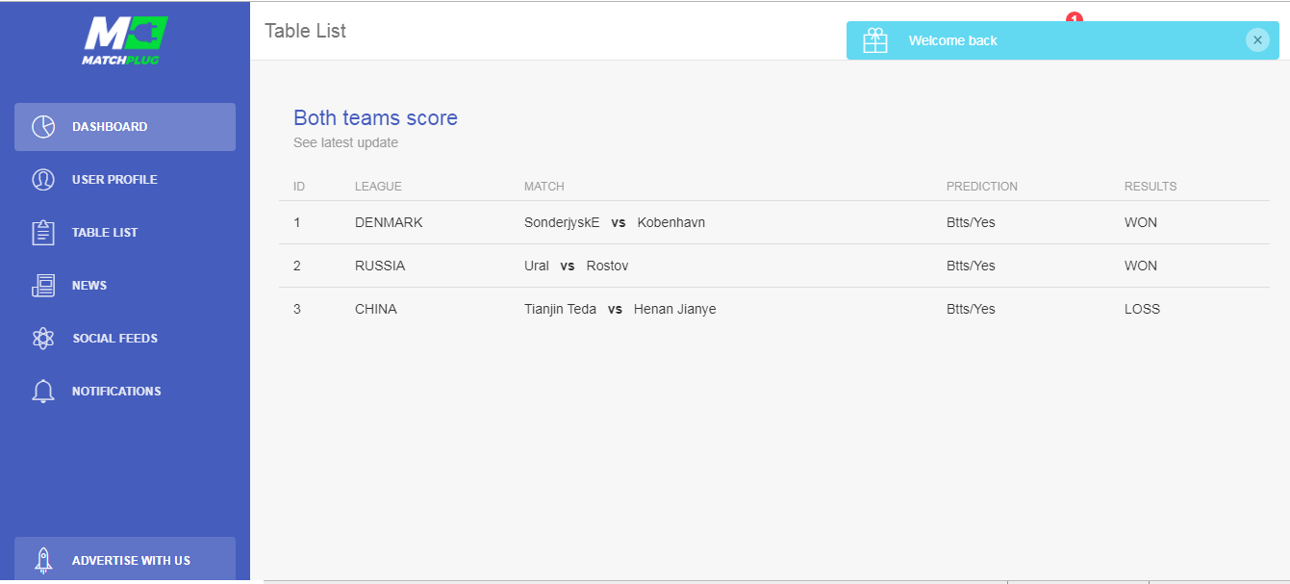This screenshot has height=584, width=1290.
Task: Click the LOSS result for Tianjin Teda
Action: tap(1142, 309)
